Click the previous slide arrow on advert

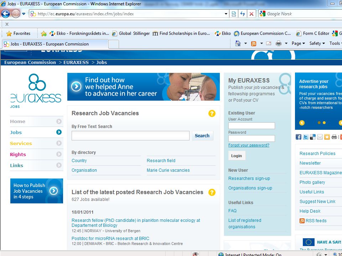pyautogui.click(x=302, y=123)
